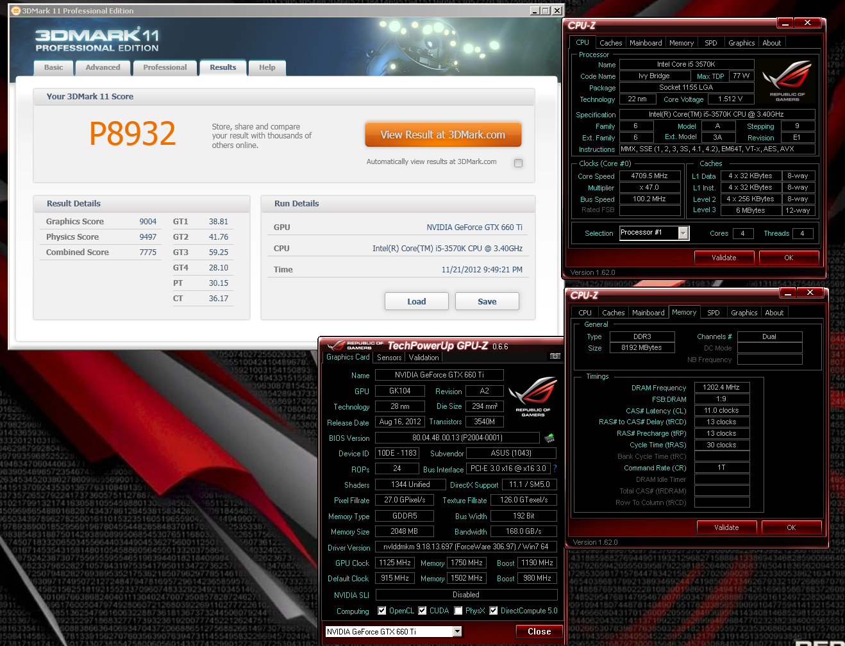This screenshot has height=646, width=845.
Task: Open Graphics tab in upper CPU-Z window
Action: point(742,43)
